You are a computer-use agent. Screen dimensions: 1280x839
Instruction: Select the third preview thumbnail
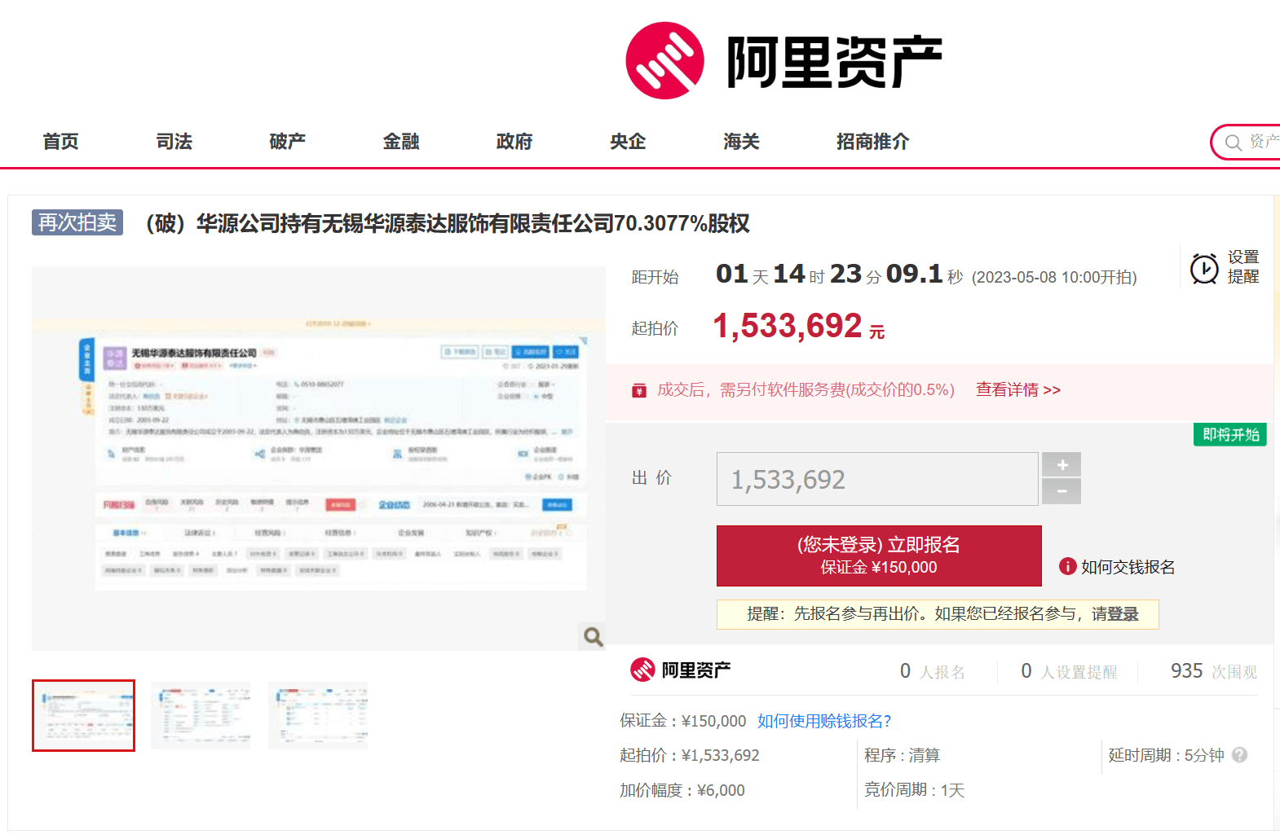point(318,715)
